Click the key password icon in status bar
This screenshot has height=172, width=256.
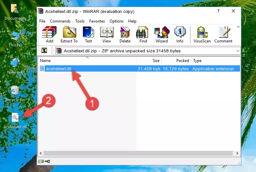pyautogui.click(x=47, y=161)
